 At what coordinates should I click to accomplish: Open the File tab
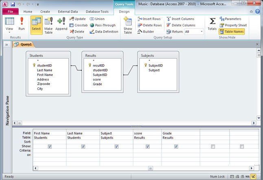click(x=11, y=11)
